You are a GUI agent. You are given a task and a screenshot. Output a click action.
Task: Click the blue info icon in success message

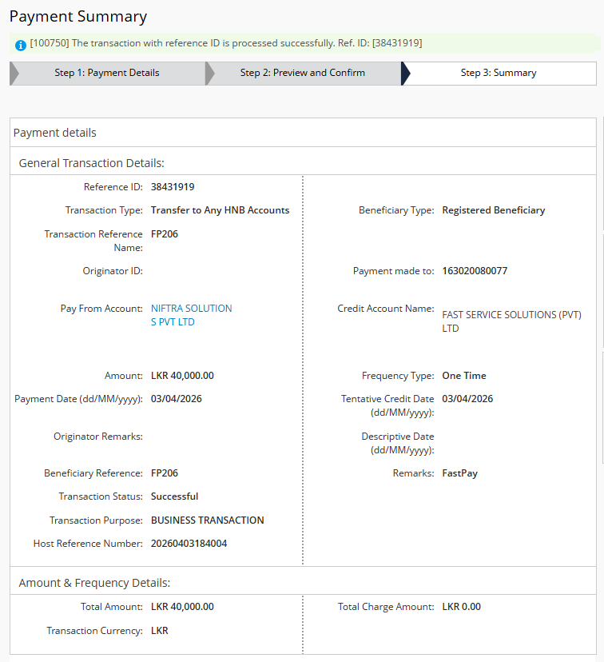pos(21,44)
